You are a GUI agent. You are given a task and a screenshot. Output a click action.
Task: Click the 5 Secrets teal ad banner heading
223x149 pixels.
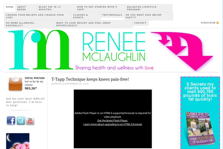pyautogui.click(x=200, y=92)
